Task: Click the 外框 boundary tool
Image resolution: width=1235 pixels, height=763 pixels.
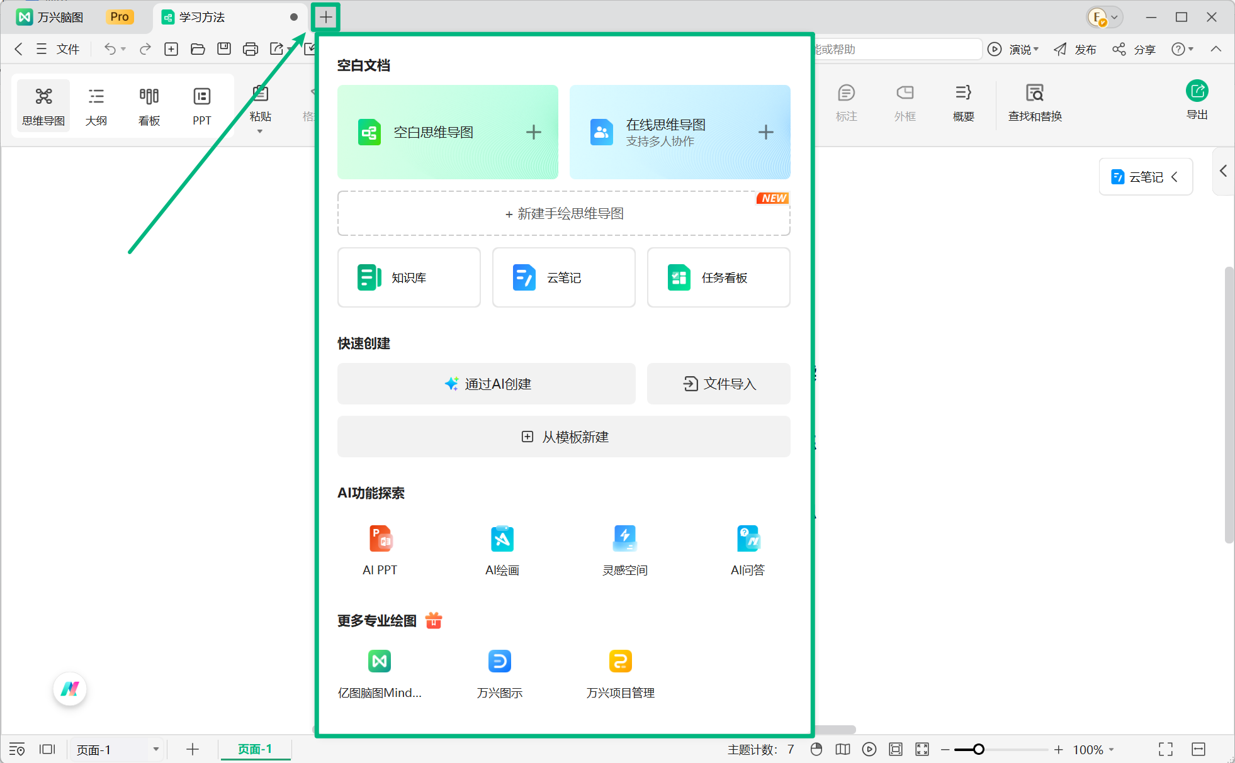Action: [x=905, y=103]
